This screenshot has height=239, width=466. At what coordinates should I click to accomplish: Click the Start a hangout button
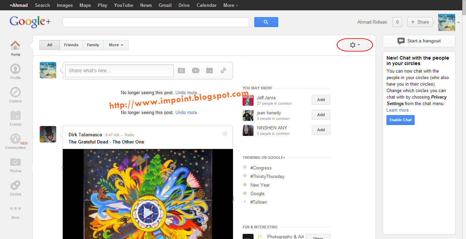click(x=419, y=41)
